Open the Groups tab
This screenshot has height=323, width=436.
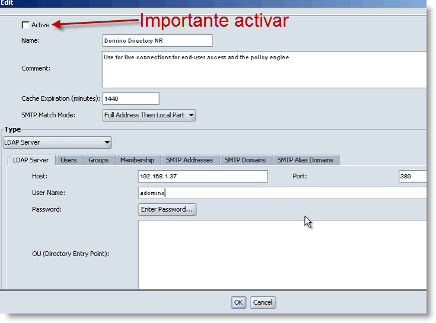click(x=98, y=160)
